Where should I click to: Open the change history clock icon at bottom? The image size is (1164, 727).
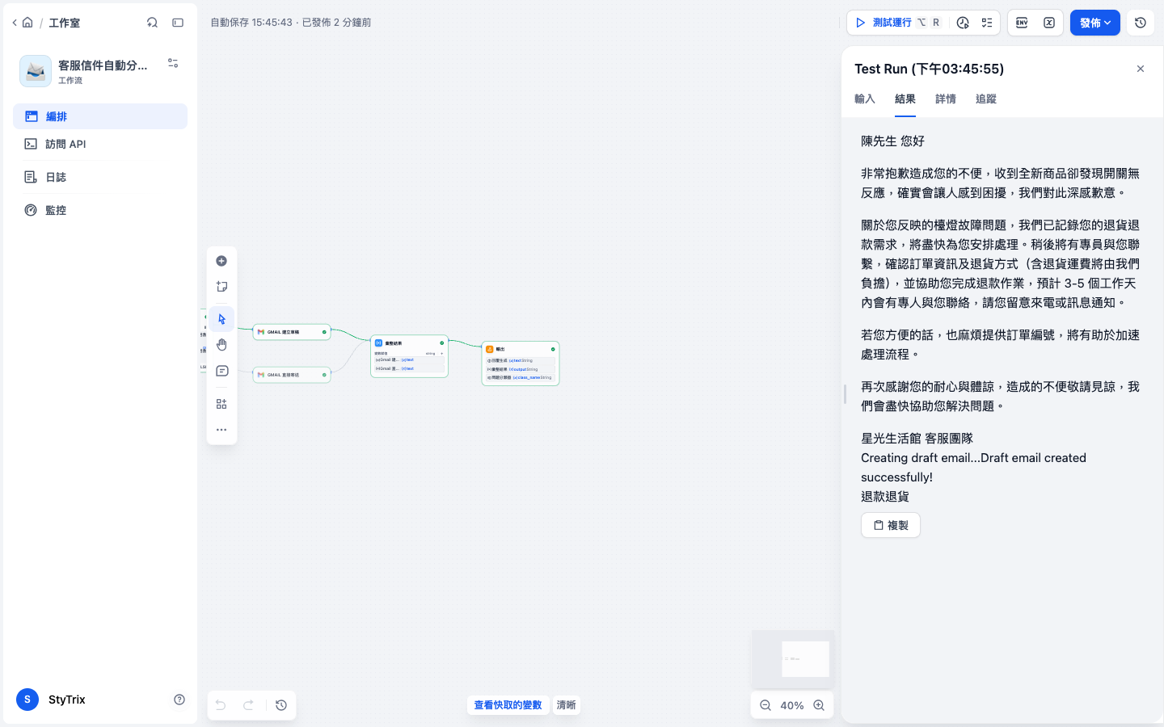[281, 705]
